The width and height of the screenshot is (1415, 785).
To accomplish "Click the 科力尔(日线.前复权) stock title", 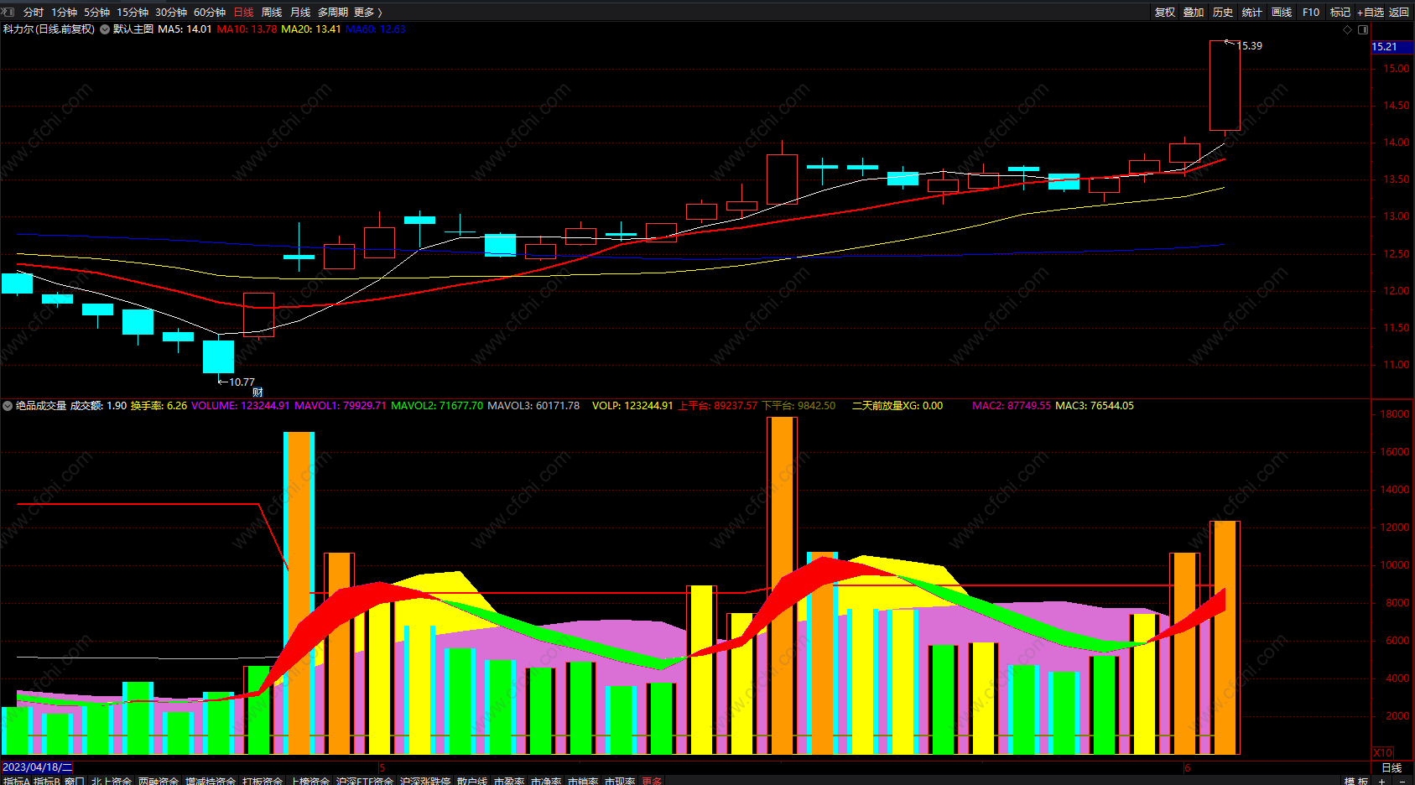I will pos(49,29).
